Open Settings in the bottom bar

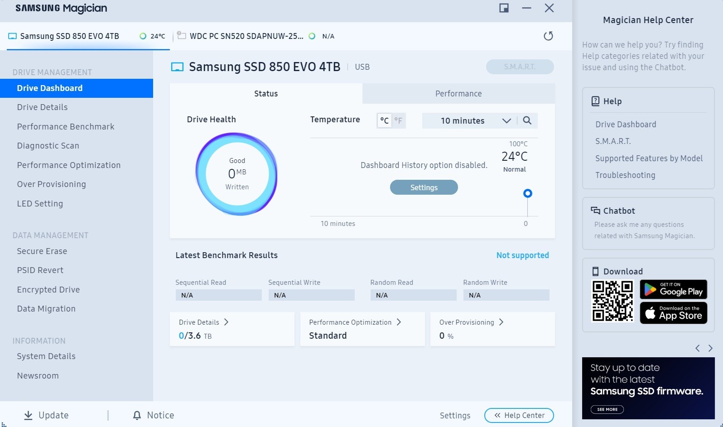coord(455,416)
